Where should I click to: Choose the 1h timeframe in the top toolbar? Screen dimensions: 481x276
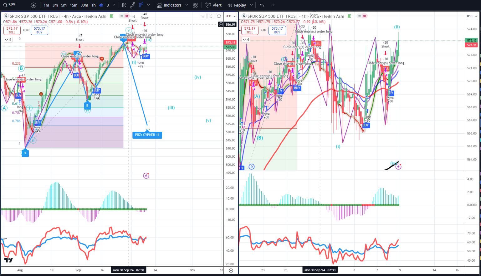pos(94,5)
